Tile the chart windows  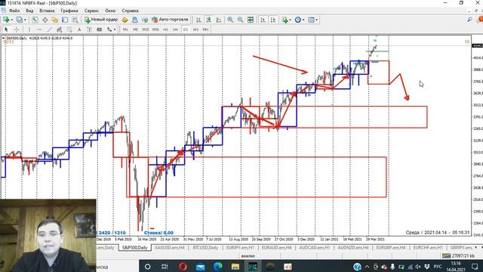tap(251, 20)
